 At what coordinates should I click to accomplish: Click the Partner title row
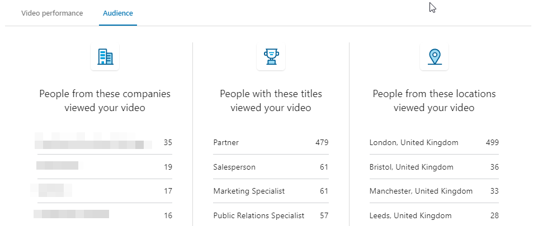pos(271,142)
